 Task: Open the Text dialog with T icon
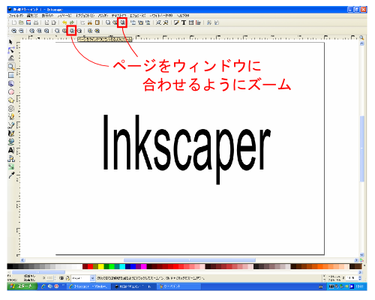[x=184, y=22]
